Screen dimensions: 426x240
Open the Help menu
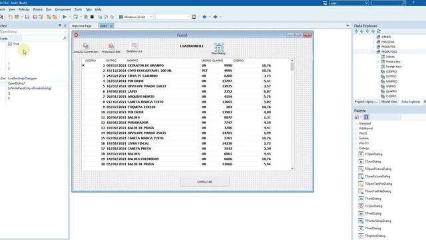(x=98, y=9)
